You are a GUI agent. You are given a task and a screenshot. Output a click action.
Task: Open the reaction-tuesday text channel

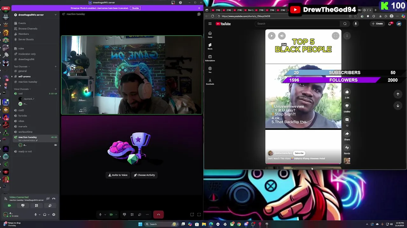tap(28, 82)
